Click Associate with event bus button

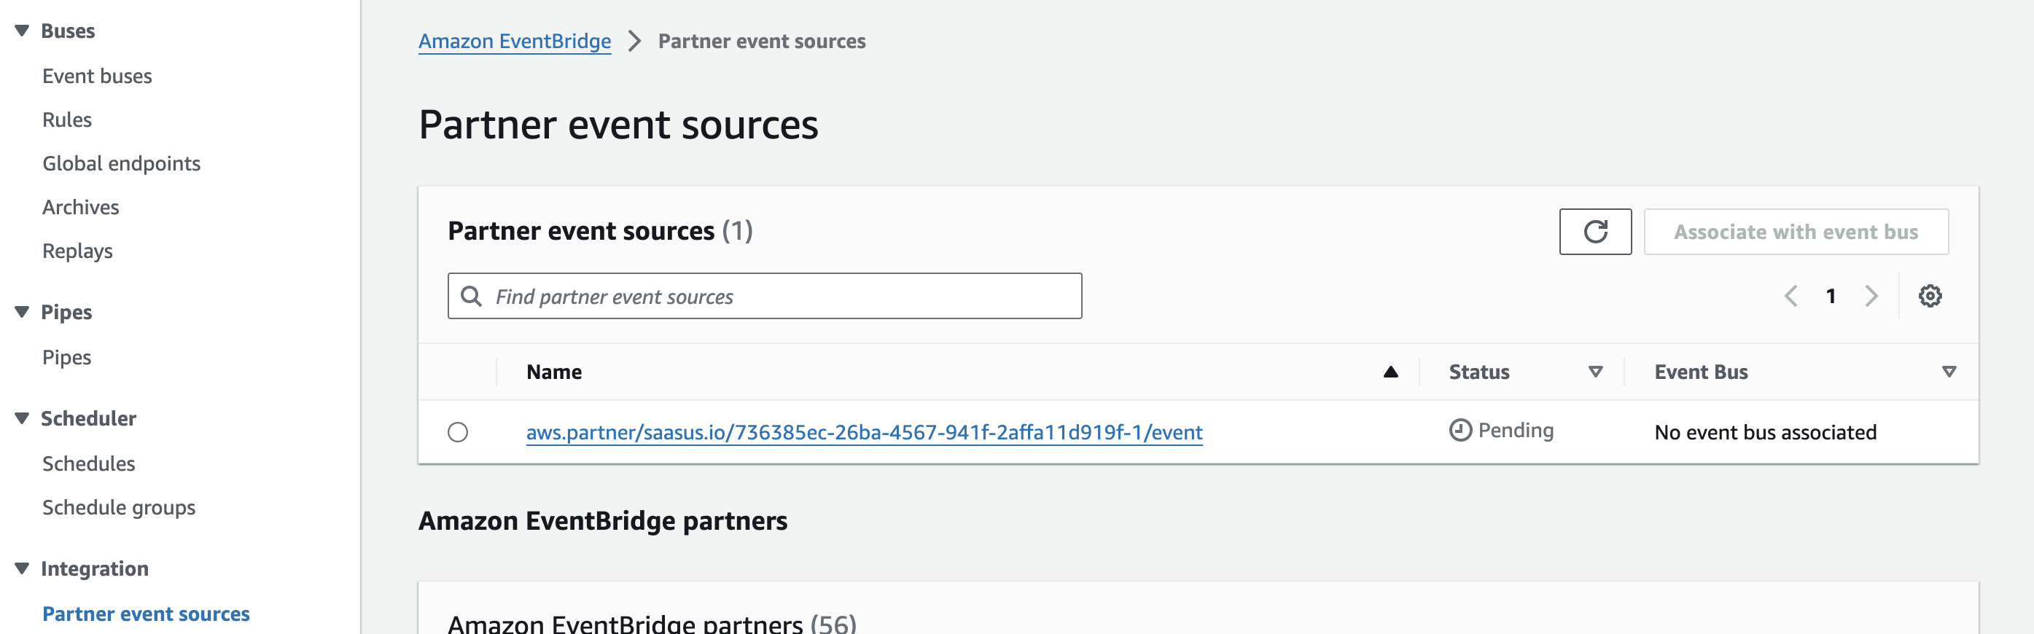point(1796,231)
